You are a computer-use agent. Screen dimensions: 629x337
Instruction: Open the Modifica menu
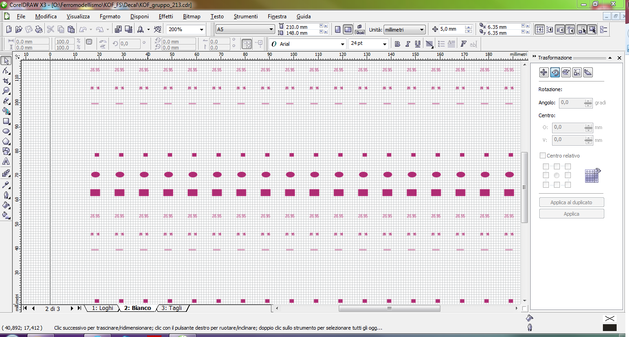(x=46, y=16)
